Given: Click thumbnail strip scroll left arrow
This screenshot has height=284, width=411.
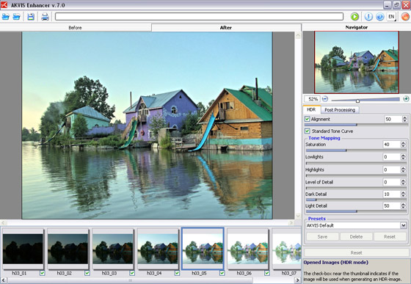Looking at the screenshot, I should click(x=3, y=280).
